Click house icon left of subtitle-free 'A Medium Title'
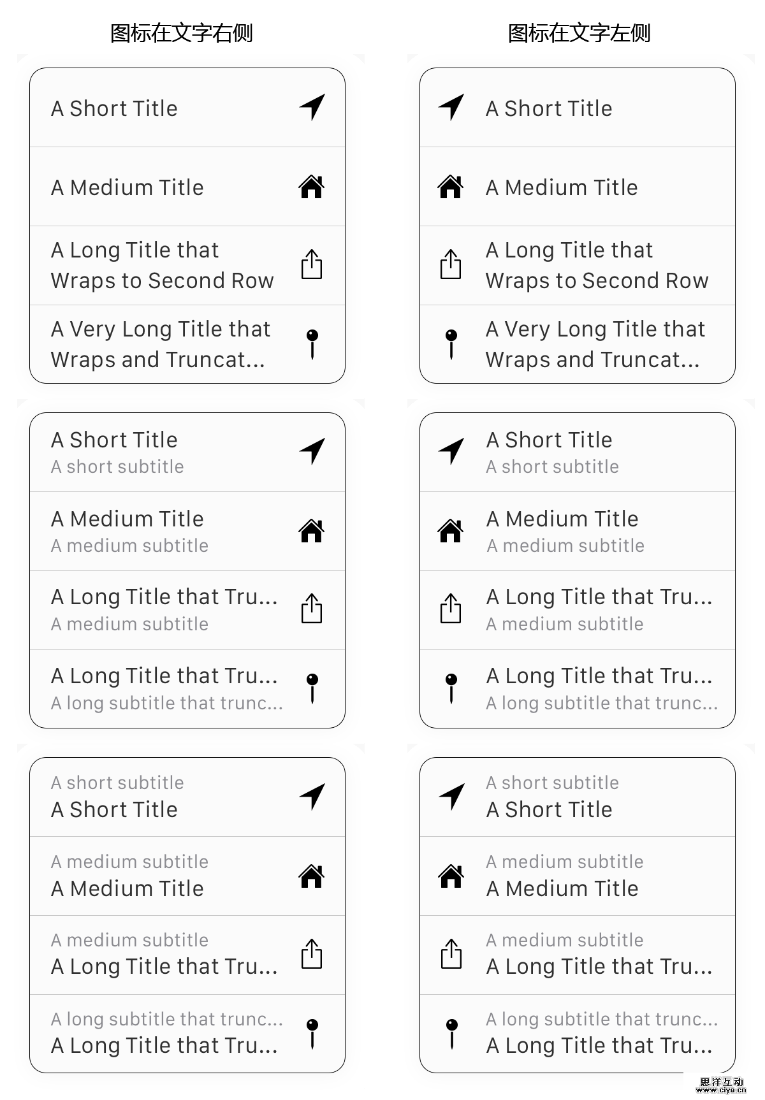This screenshot has height=1100, width=765. coord(451,187)
